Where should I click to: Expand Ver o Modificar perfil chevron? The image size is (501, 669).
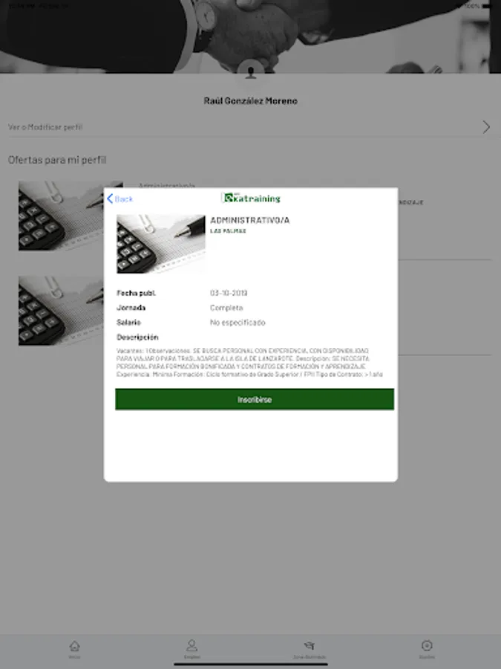[486, 126]
